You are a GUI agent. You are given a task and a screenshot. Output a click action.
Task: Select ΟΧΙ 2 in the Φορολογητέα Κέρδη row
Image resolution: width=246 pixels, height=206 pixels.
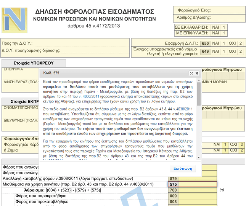point(236,144)
